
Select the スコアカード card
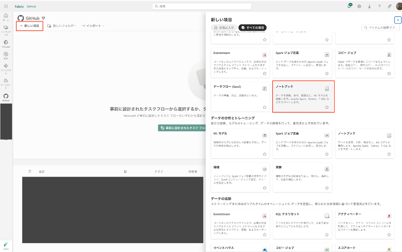coord(365,248)
